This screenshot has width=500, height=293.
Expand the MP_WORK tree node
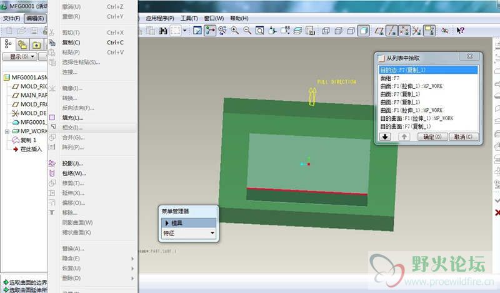click(x=7, y=131)
